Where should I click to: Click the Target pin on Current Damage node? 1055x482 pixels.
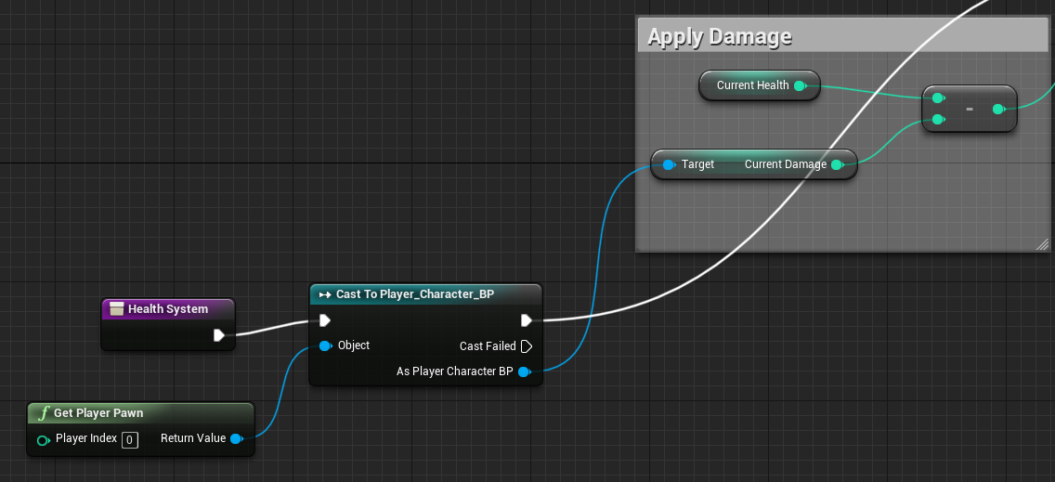pos(668,164)
